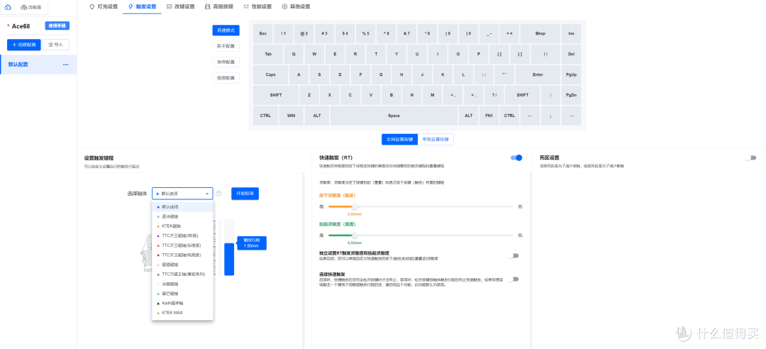The height and width of the screenshot is (349, 766).
Task: Choose 默认选项 in the switch list
Action: tap(182, 206)
